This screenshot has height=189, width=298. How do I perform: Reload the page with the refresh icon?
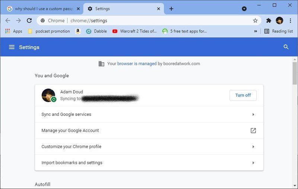click(29, 20)
